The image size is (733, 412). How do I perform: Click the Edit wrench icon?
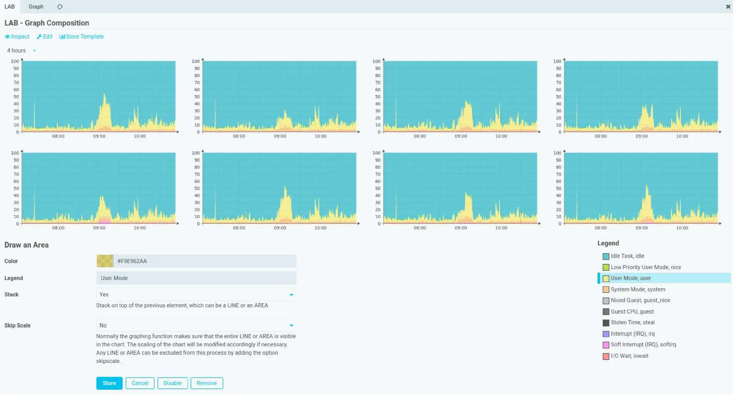[39, 36]
